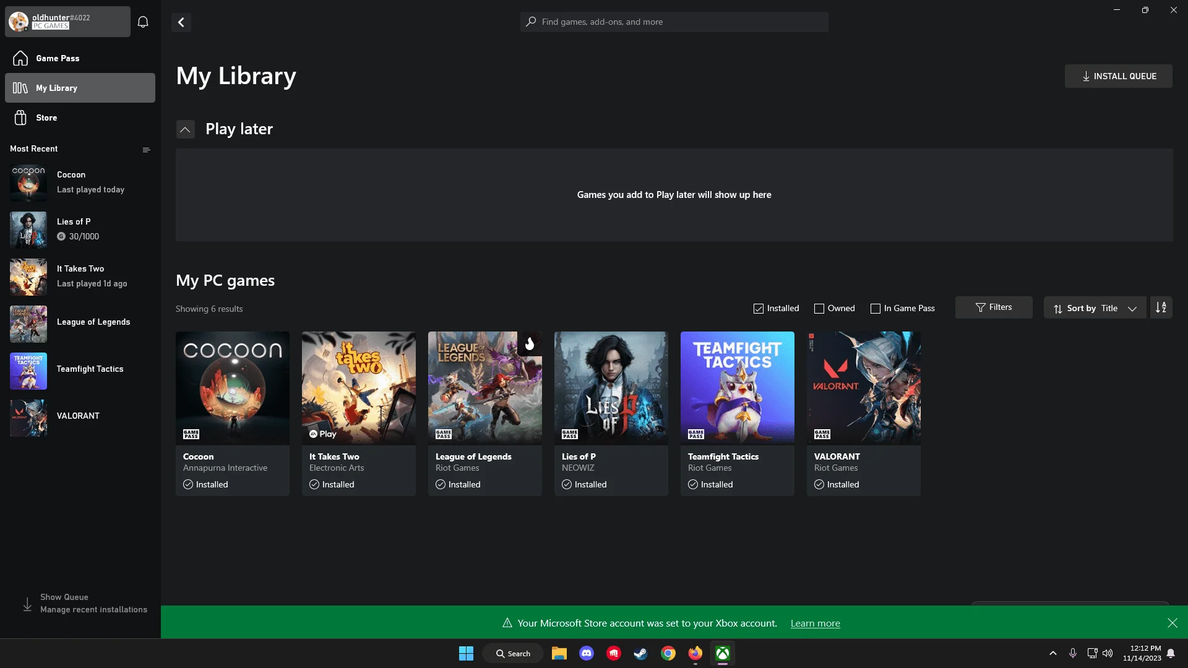Check the Owned filter checkbox
This screenshot has height=668, width=1188.
(x=819, y=309)
